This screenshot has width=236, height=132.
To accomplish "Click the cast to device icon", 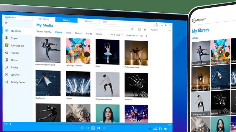I will (140, 29).
